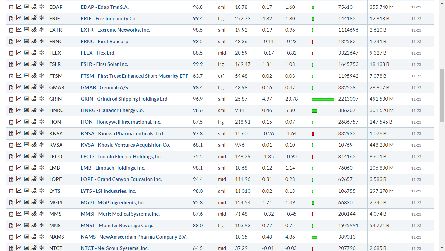The image size is (445, 251).
Task: Visit the FBNC - First Bancorp link
Action: [x=105, y=41]
